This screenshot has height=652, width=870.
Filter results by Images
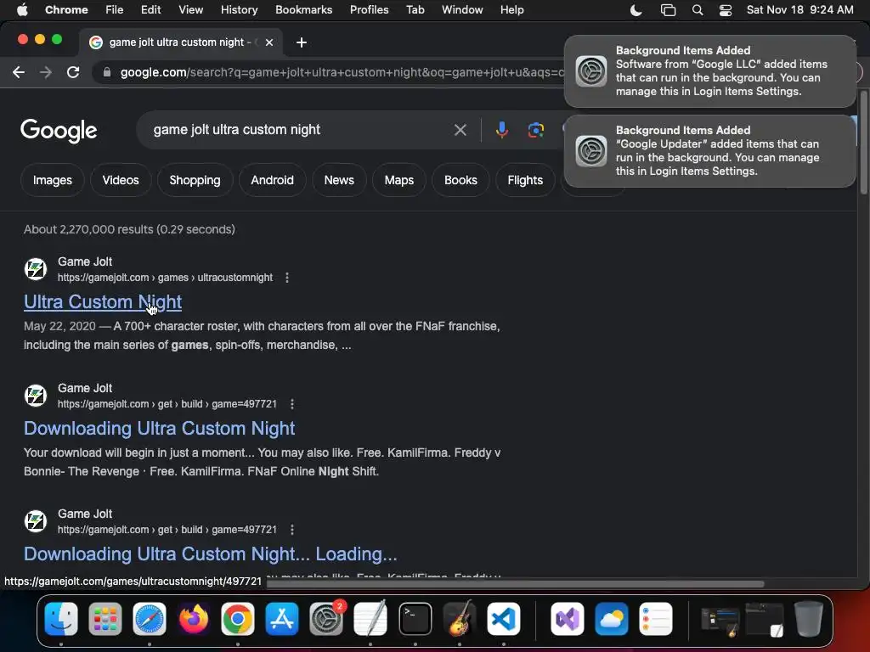pyautogui.click(x=52, y=180)
